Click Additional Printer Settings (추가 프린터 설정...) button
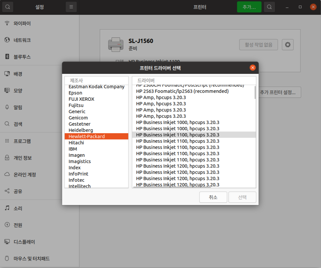This screenshot has width=321, height=268. [278, 92]
